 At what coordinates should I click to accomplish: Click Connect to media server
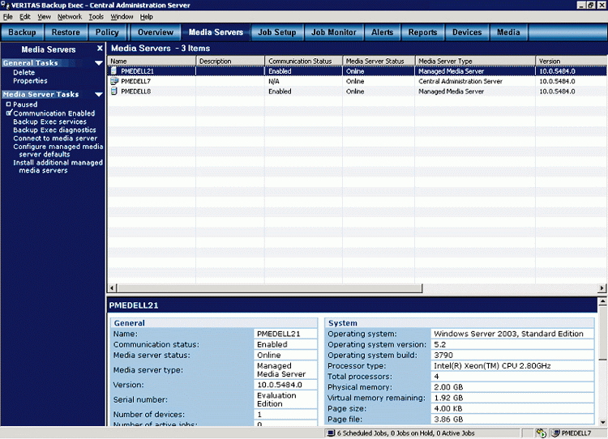(55, 139)
